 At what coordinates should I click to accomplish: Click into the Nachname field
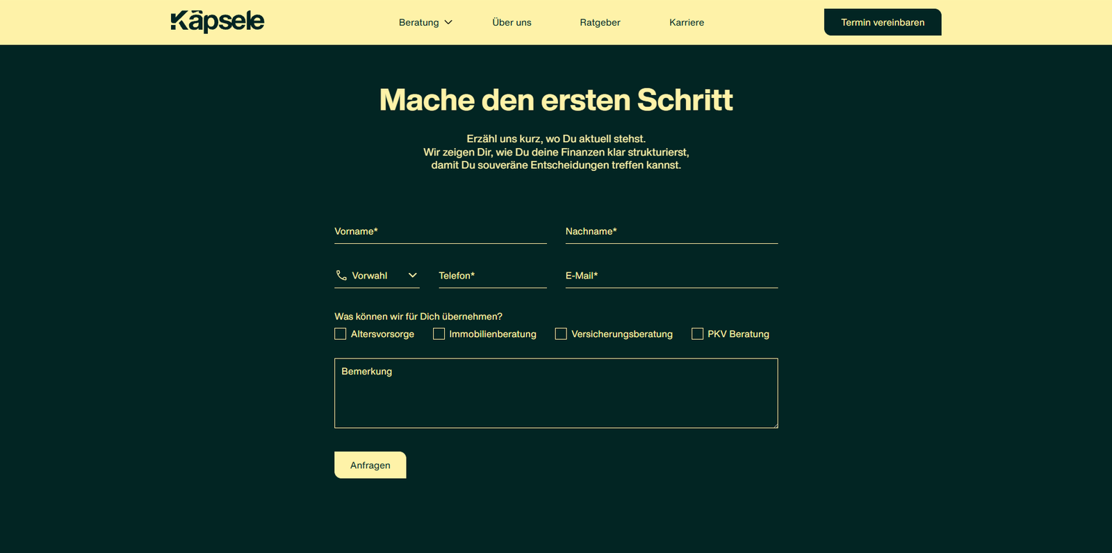tap(671, 231)
